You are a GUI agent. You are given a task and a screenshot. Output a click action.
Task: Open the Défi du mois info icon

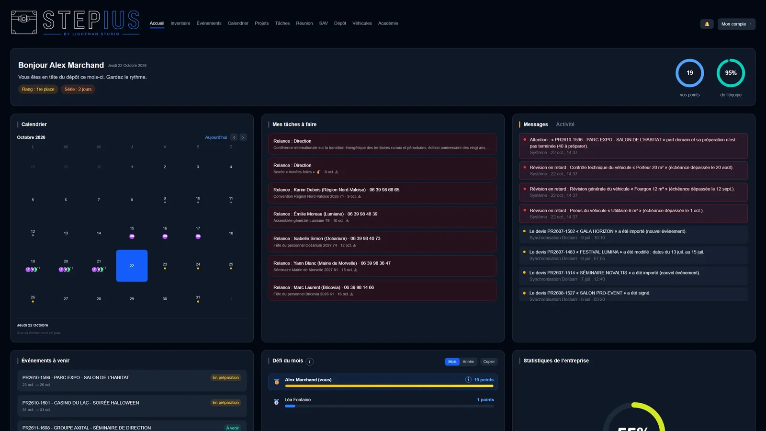[310, 362]
